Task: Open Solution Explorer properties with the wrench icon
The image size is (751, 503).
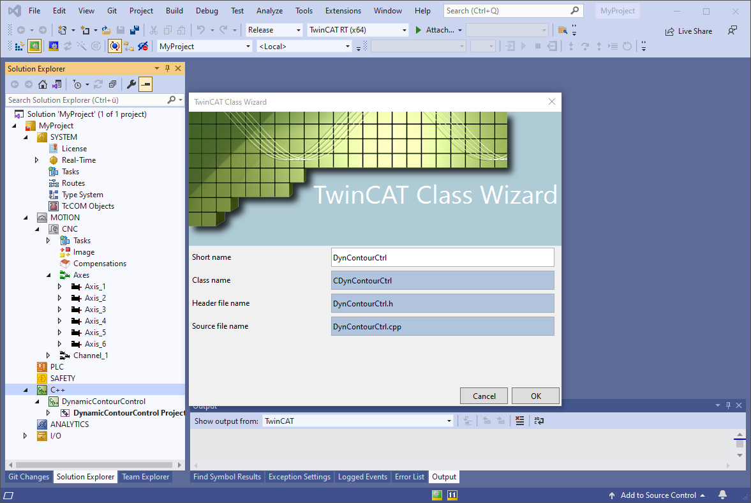Action: [131, 84]
